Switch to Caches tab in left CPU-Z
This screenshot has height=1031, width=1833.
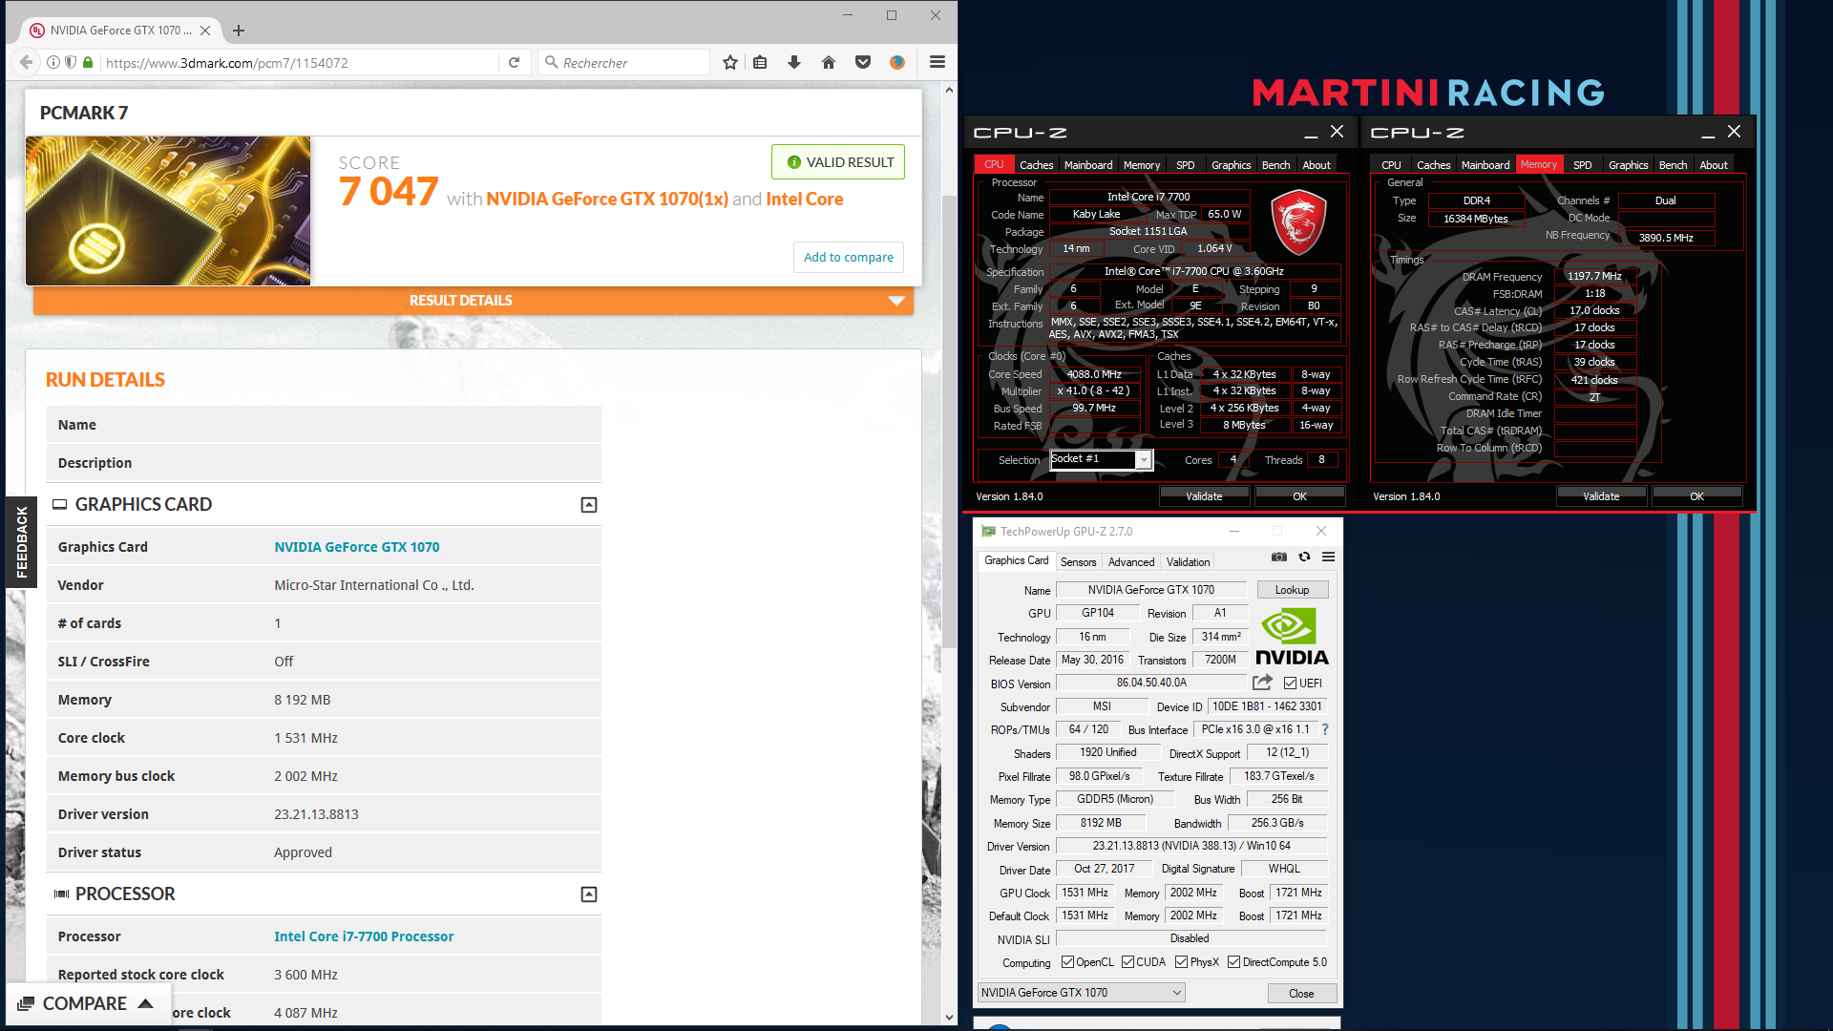pos(1036,165)
